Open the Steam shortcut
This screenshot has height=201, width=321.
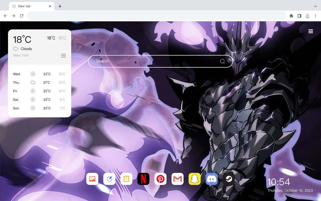(229, 179)
